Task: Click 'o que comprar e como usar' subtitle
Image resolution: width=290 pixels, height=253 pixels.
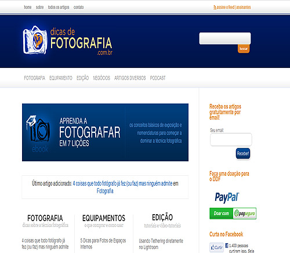Action: click(104, 225)
